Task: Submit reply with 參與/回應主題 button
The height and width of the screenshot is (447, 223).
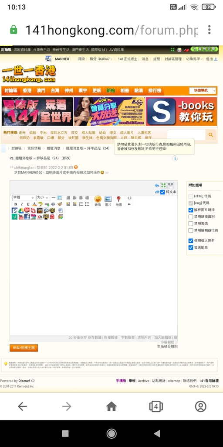Action: pyautogui.click(x=24, y=348)
